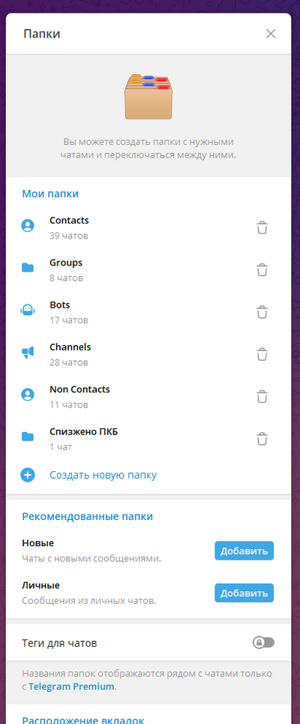
Task: Select the Non Contacts folder row
Action: 148,397
